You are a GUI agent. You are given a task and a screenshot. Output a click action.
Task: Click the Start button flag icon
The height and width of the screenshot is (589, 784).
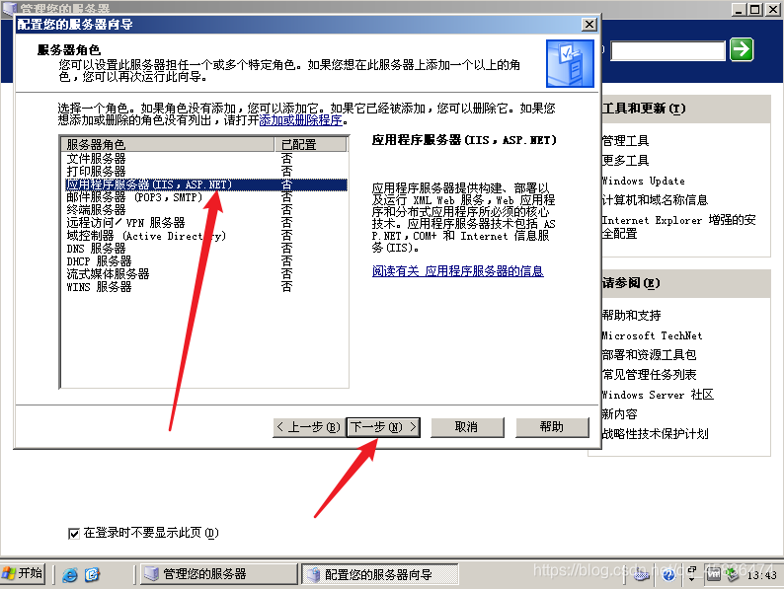click(x=9, y=573)
